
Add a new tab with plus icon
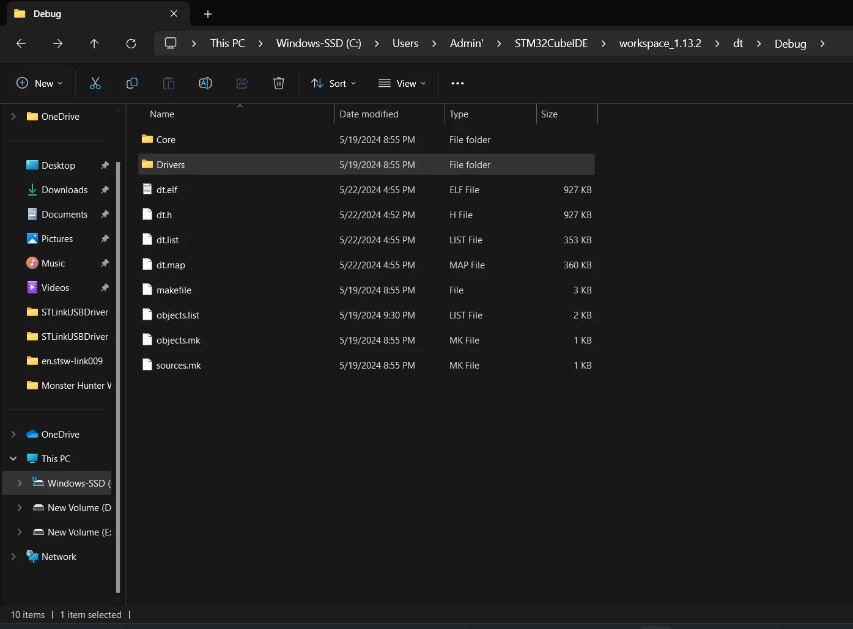(x=208, y=13)
